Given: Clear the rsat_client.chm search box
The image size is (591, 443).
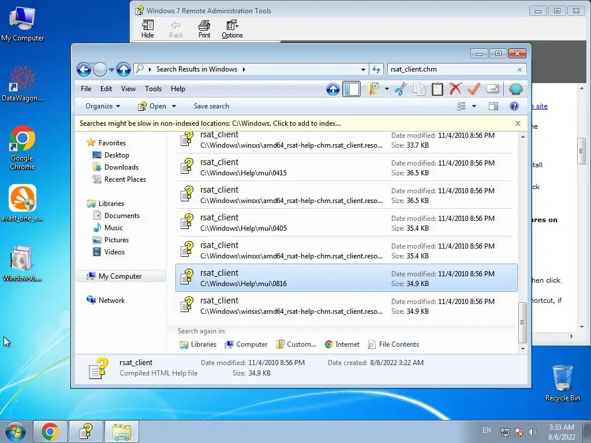Looking at the screenshot, I should tap(520, 70).
